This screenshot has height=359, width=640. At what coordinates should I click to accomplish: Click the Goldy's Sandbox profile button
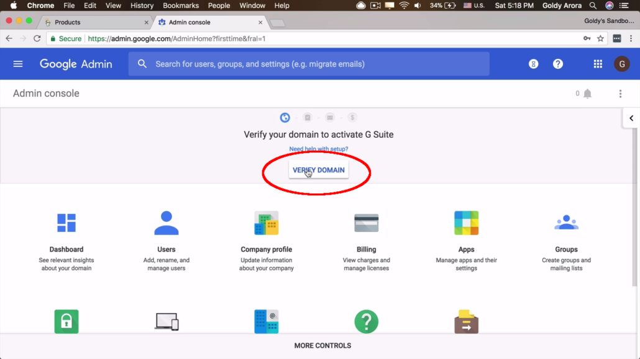609,21
